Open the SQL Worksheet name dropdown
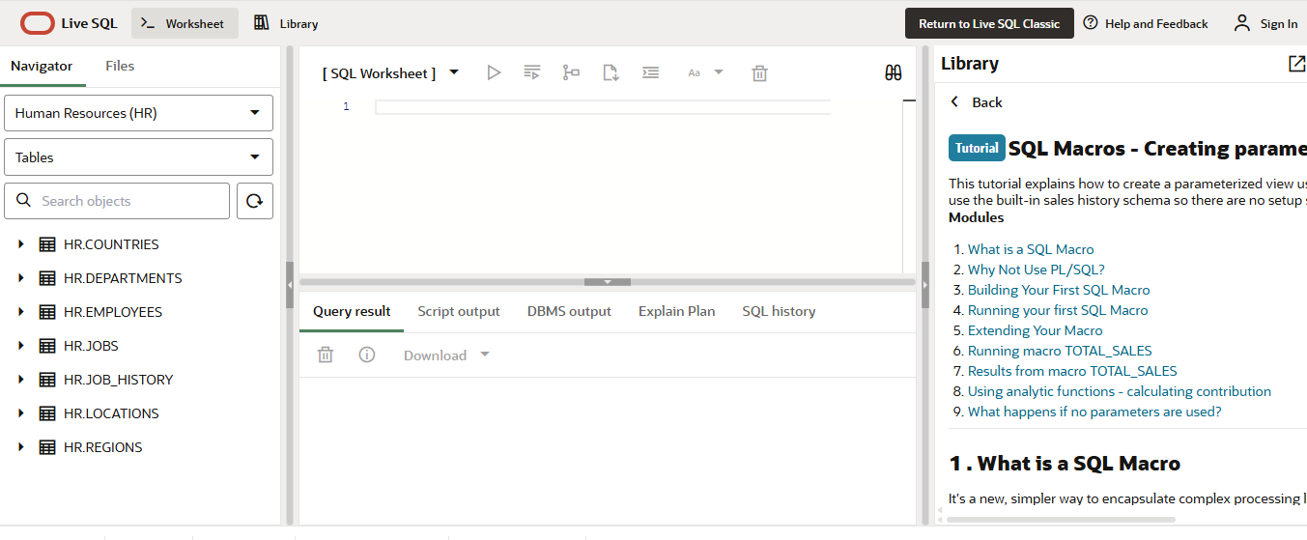 coord(454,72)
